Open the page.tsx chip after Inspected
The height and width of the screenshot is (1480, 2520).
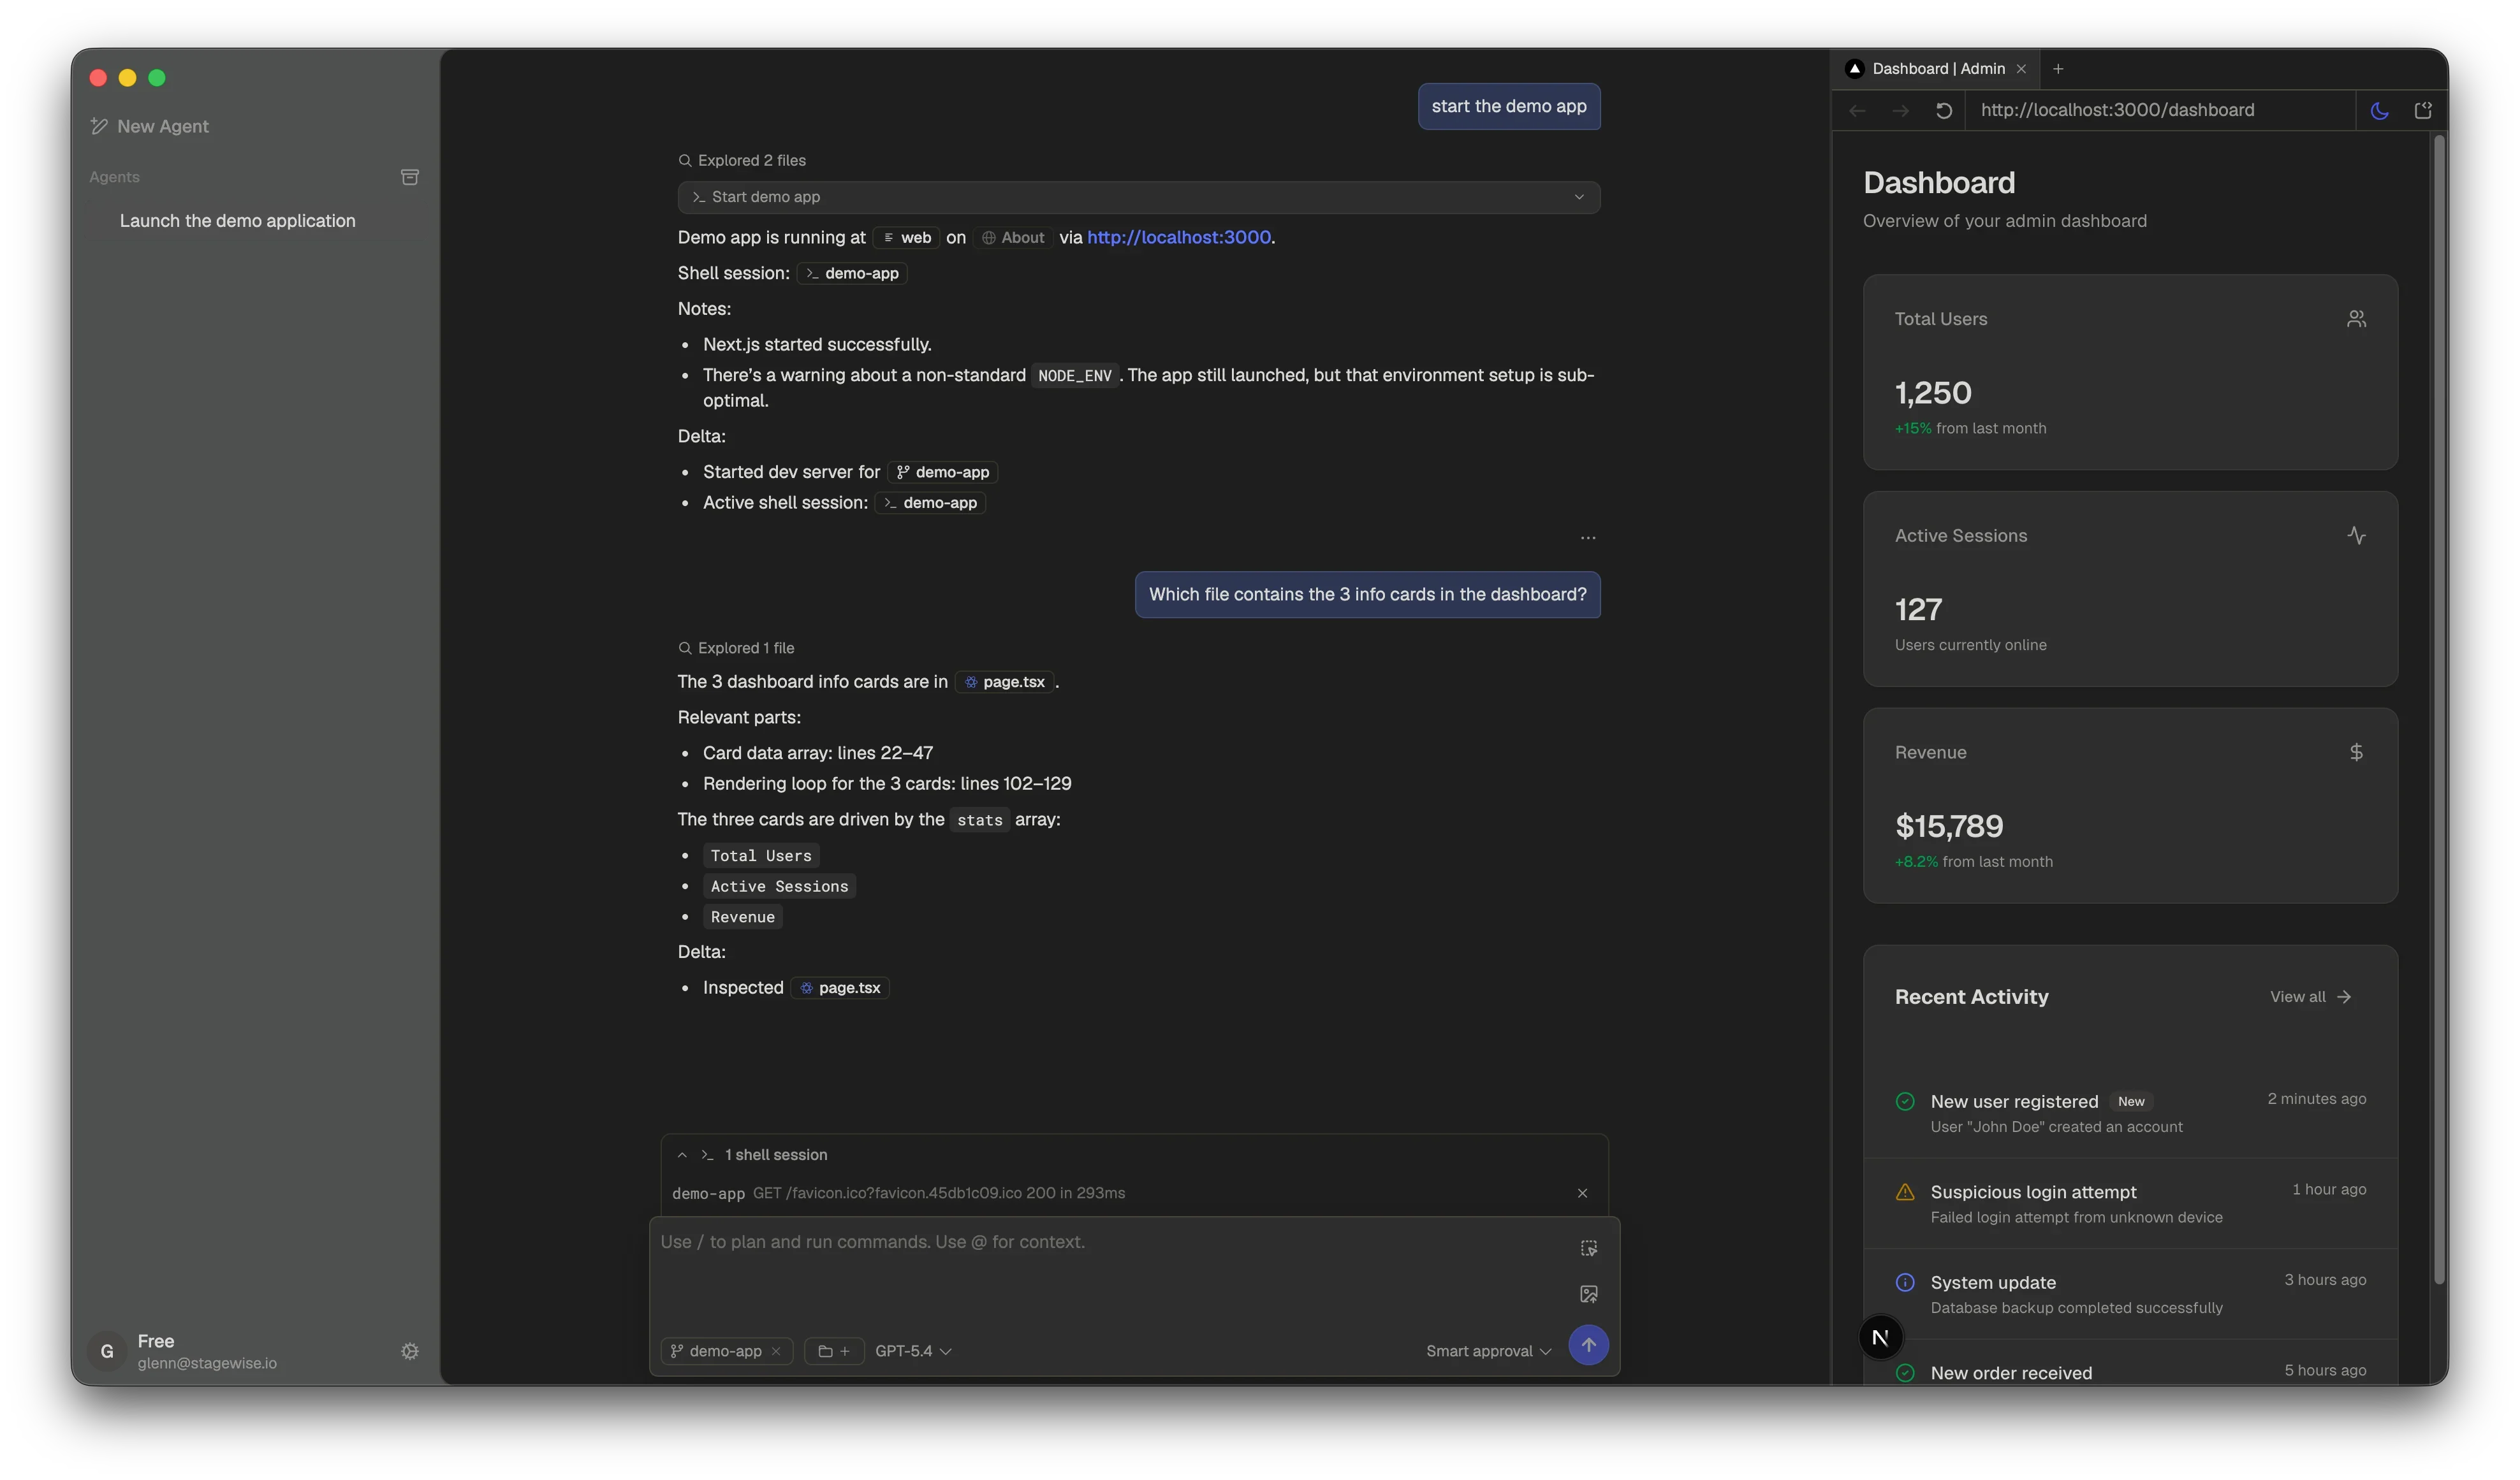coord(841,989)
